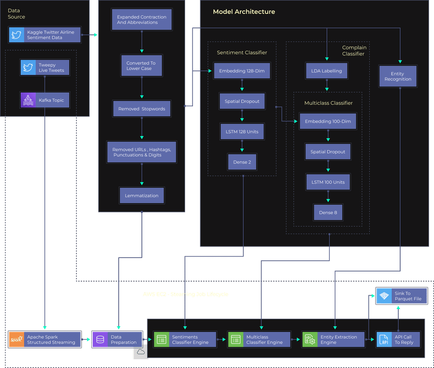Select the Data Preparation database icon
Screen dimensions: 434x368
pyautogui.click(x=100, y=340)
